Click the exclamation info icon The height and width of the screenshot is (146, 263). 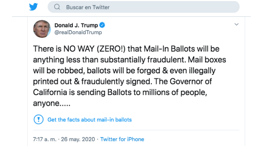(x=38, y=119)
